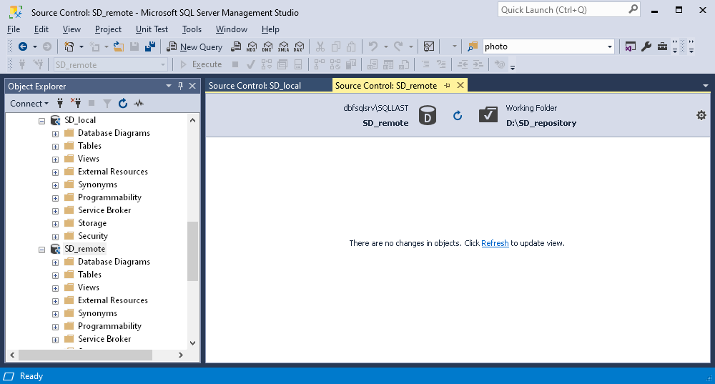Click the New Project toolbar icon
Image resolution: width=715 pixels, height=384 pixels.
[x=69, y=46]
